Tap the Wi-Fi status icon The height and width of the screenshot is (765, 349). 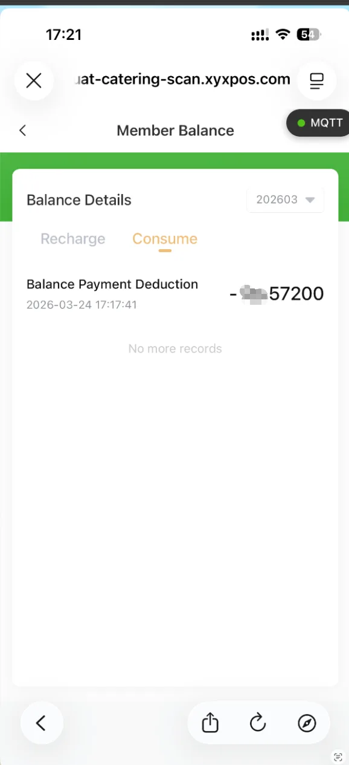[x=283, y=34]
